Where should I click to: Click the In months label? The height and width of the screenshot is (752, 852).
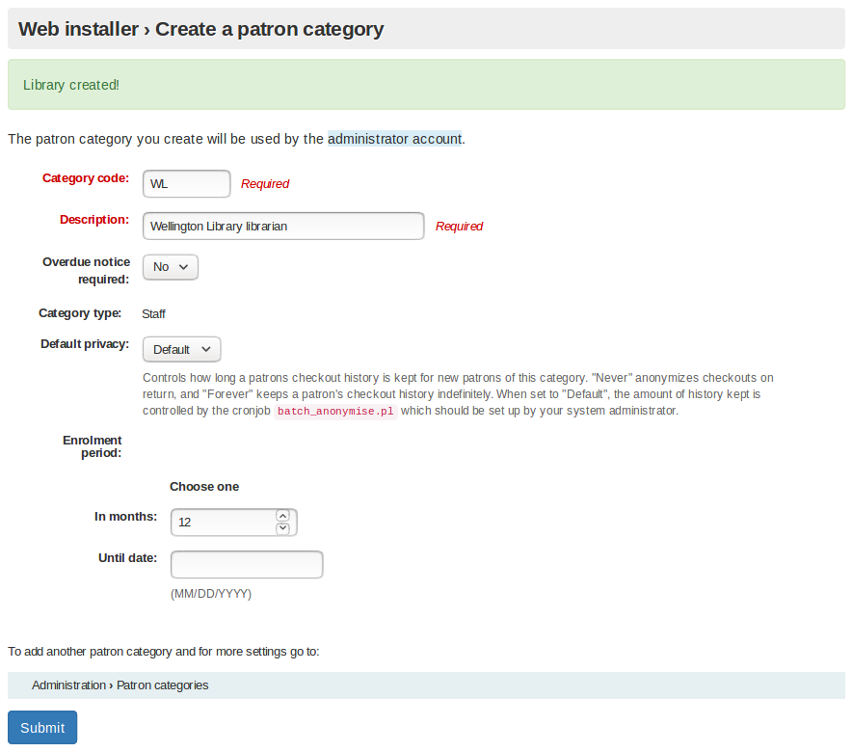(125, 517)
